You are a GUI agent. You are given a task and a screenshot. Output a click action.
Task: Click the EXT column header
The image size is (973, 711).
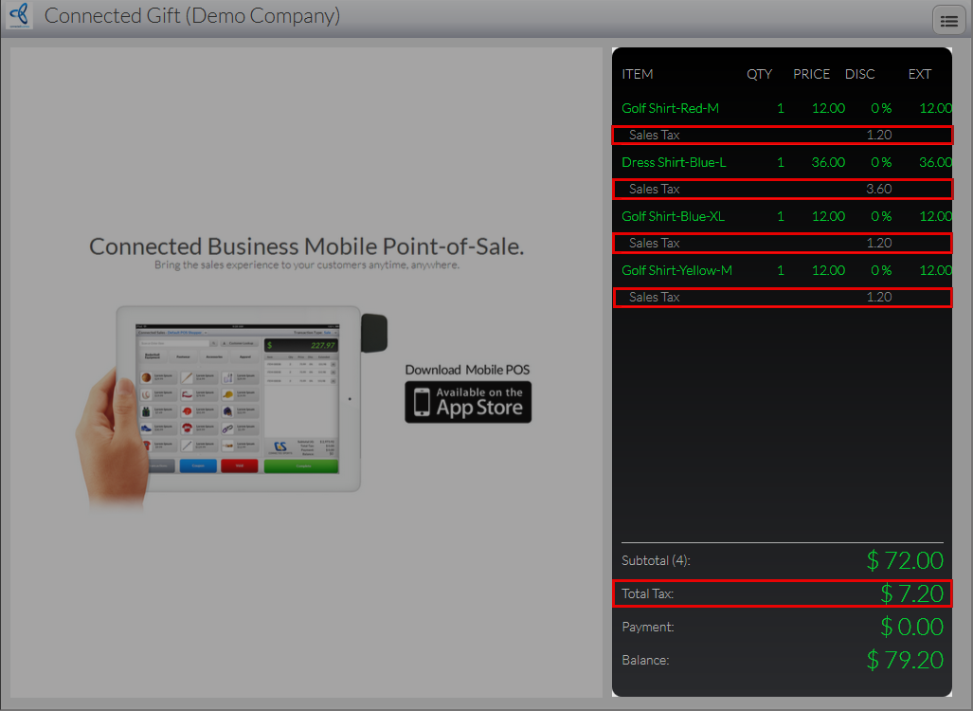(x=920, y=74)
